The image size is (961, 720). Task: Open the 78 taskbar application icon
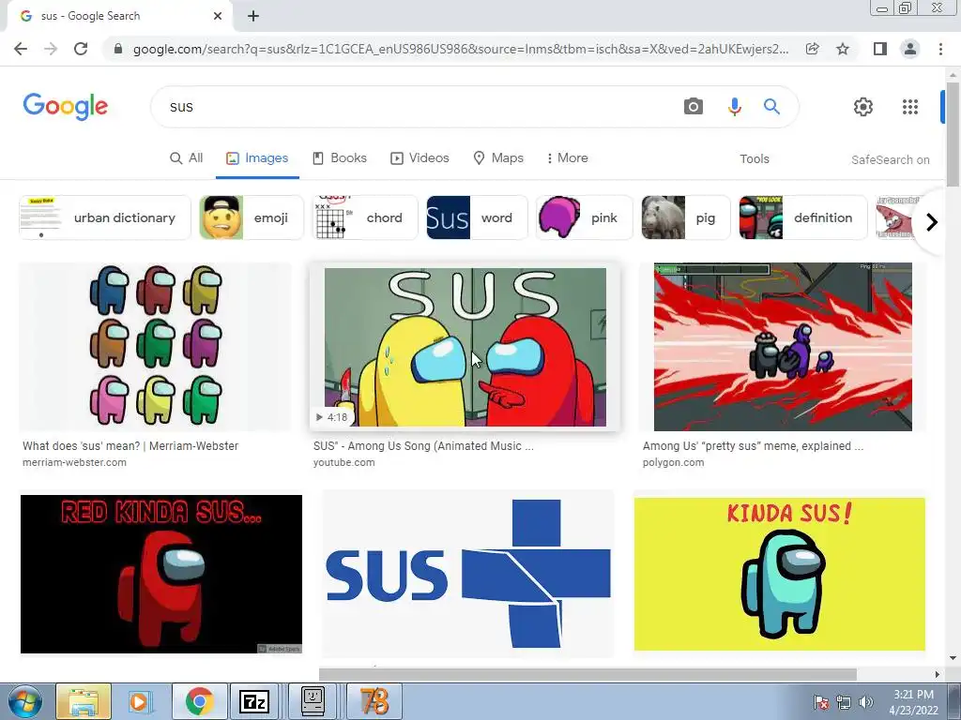tap(374, 701)
